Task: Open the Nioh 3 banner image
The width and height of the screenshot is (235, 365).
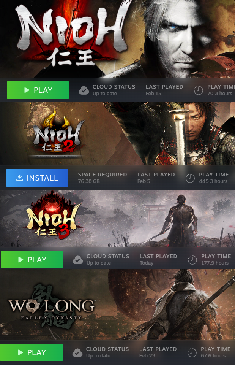Action: pos(117,219)
